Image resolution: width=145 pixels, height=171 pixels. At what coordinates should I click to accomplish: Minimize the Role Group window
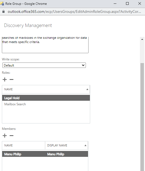click(x=115, y=3)
